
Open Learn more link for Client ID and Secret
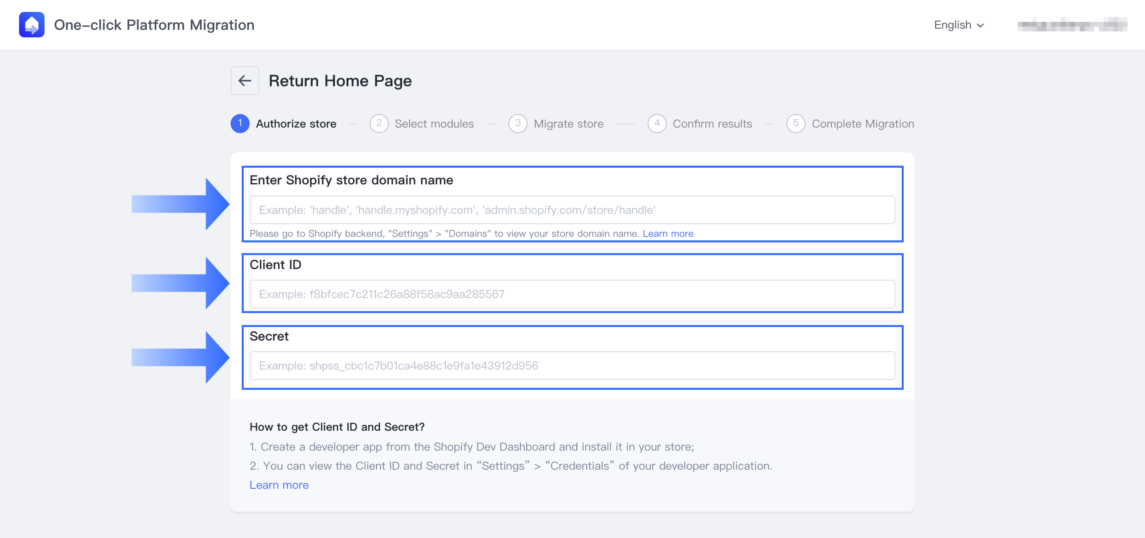(x=279, y=485)
